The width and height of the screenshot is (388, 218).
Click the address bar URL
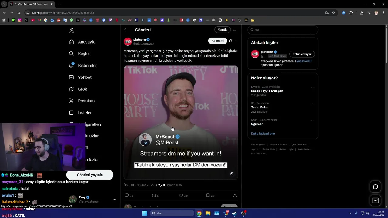[63, 13]
